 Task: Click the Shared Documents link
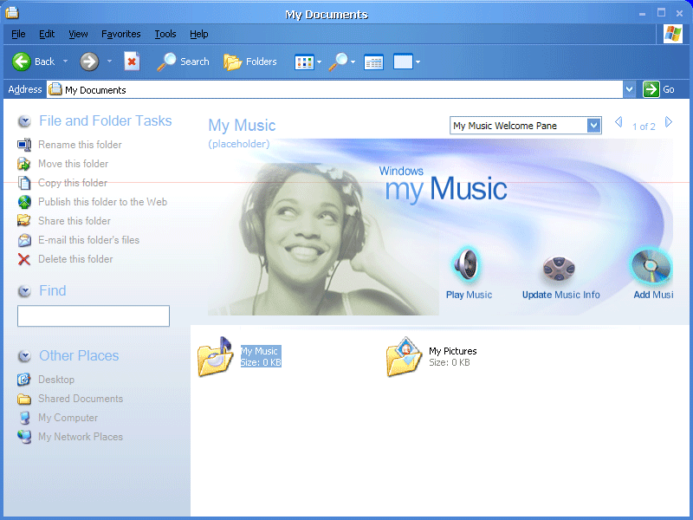pos(80,399)
